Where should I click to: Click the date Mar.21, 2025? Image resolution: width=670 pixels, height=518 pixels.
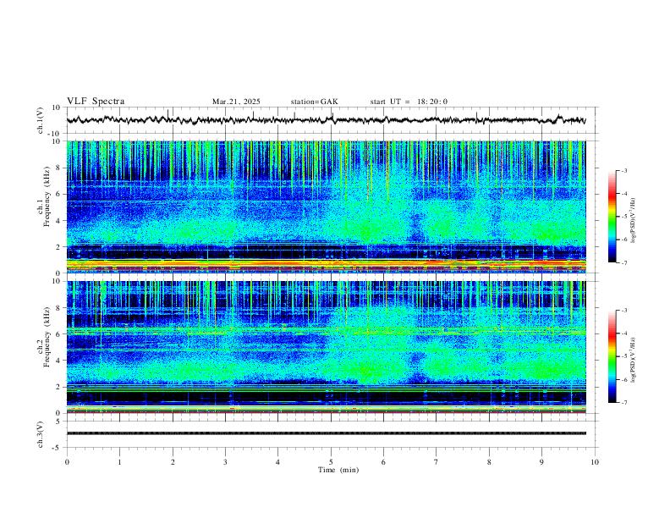click(x=236, y=102)
